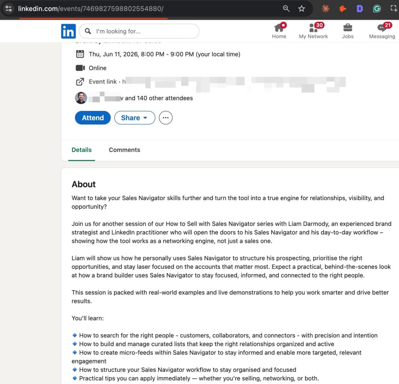Viewport: 399px width, 384px height.
Task: Click the bullet about structuring your workflow
Action: click(184, 370)
